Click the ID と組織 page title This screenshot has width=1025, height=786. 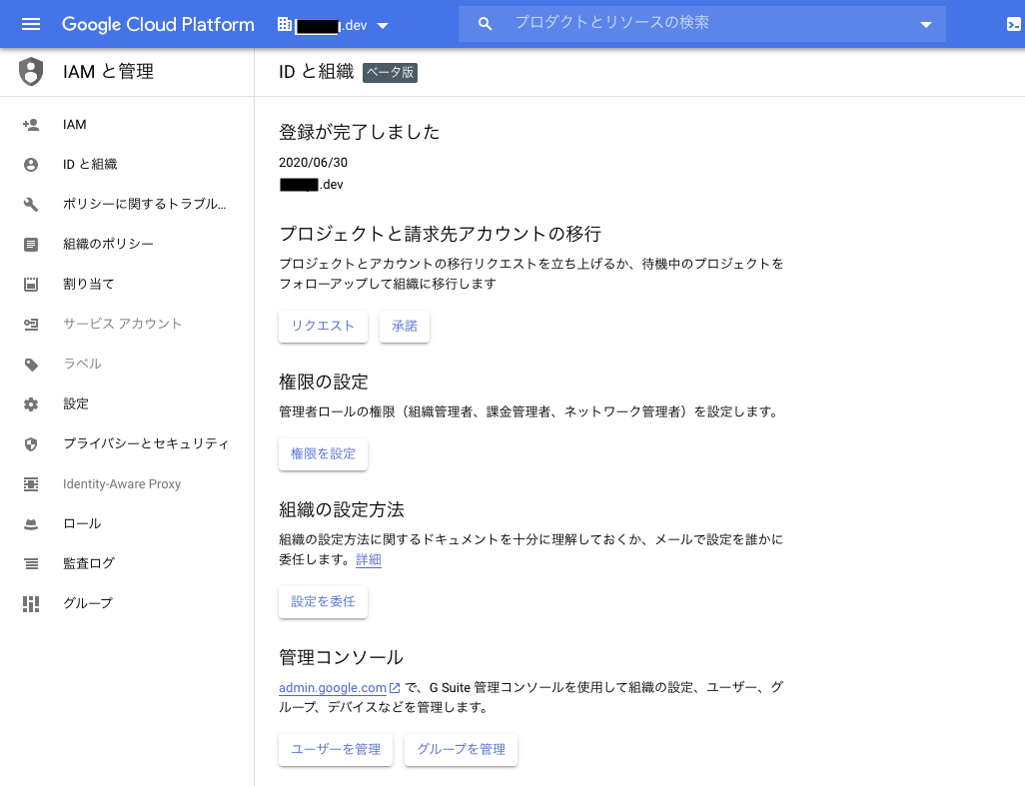(316, 72)
